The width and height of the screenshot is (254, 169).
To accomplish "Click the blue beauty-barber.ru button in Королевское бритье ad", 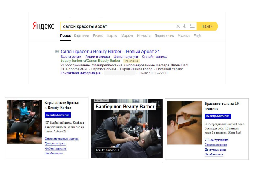I will pyautogui.click(x=58, y=115).
